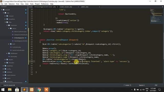Open the Help menu

tap(52, 4)
